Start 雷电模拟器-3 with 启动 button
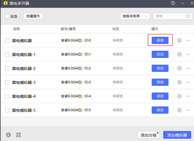Image resolution: width=194 pixels, height=141 pixels. point(160,82)
